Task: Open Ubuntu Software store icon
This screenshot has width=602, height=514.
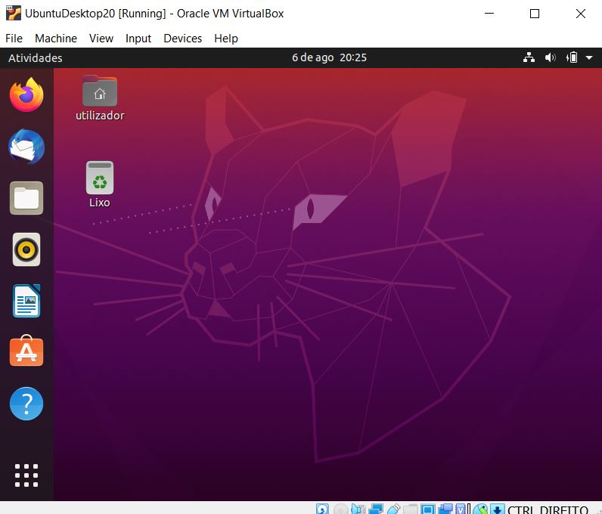Action: (x=26, y=351)
